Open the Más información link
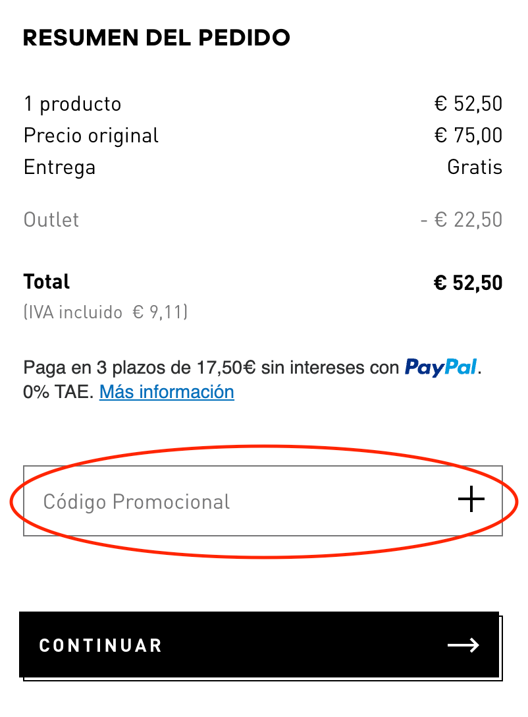 (167, 392)
